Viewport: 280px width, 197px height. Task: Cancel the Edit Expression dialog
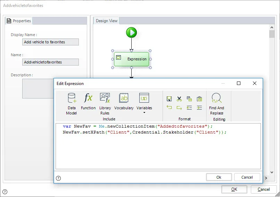coord(247,177)
